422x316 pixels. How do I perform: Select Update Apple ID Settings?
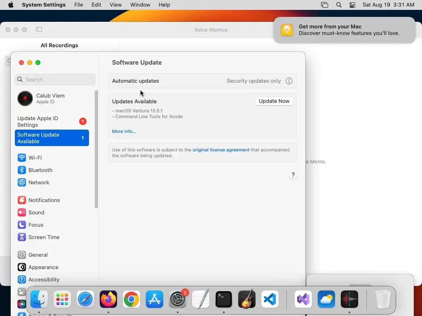[x=52, y=121]
